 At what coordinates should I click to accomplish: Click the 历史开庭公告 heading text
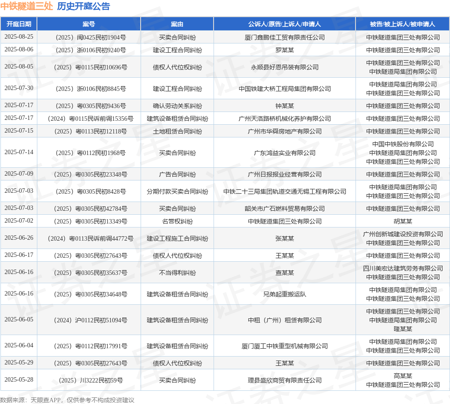[83, 6]
